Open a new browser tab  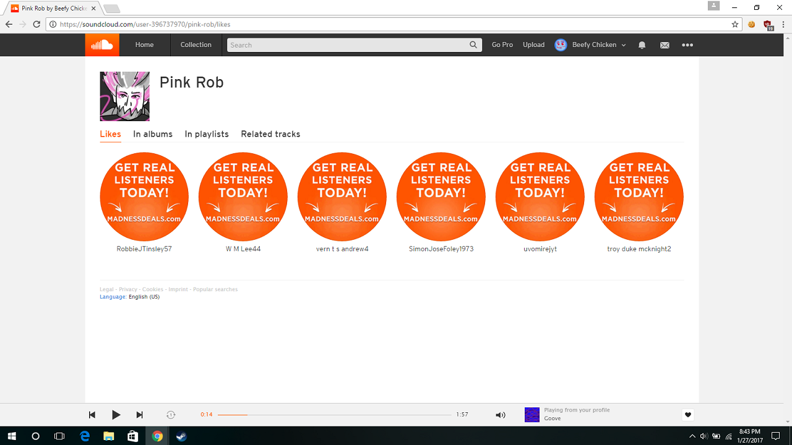111,9
